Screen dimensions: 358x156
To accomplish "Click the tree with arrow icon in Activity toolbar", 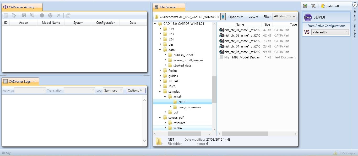I will (32, 16).
